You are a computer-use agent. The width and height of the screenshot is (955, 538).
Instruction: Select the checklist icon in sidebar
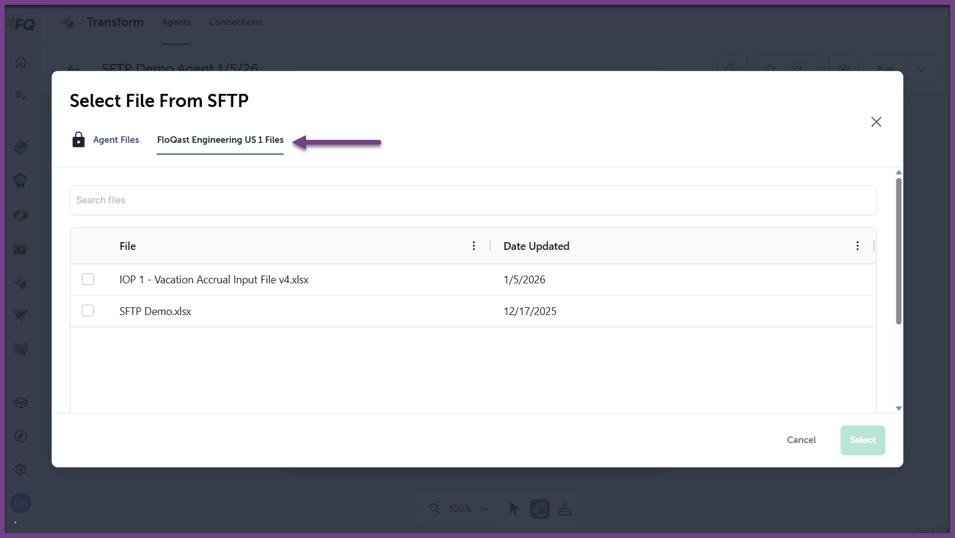20,94
